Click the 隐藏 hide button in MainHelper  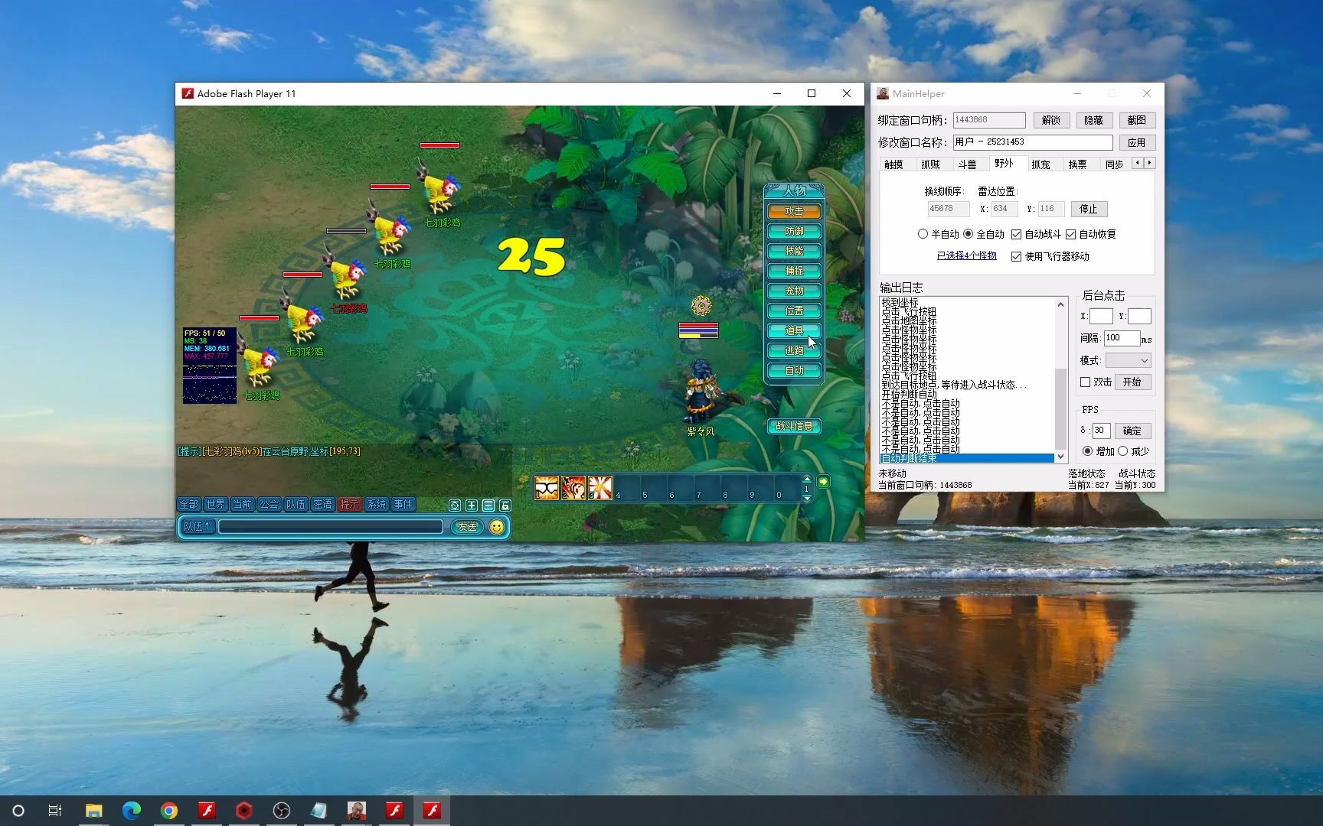point(1094,120)
